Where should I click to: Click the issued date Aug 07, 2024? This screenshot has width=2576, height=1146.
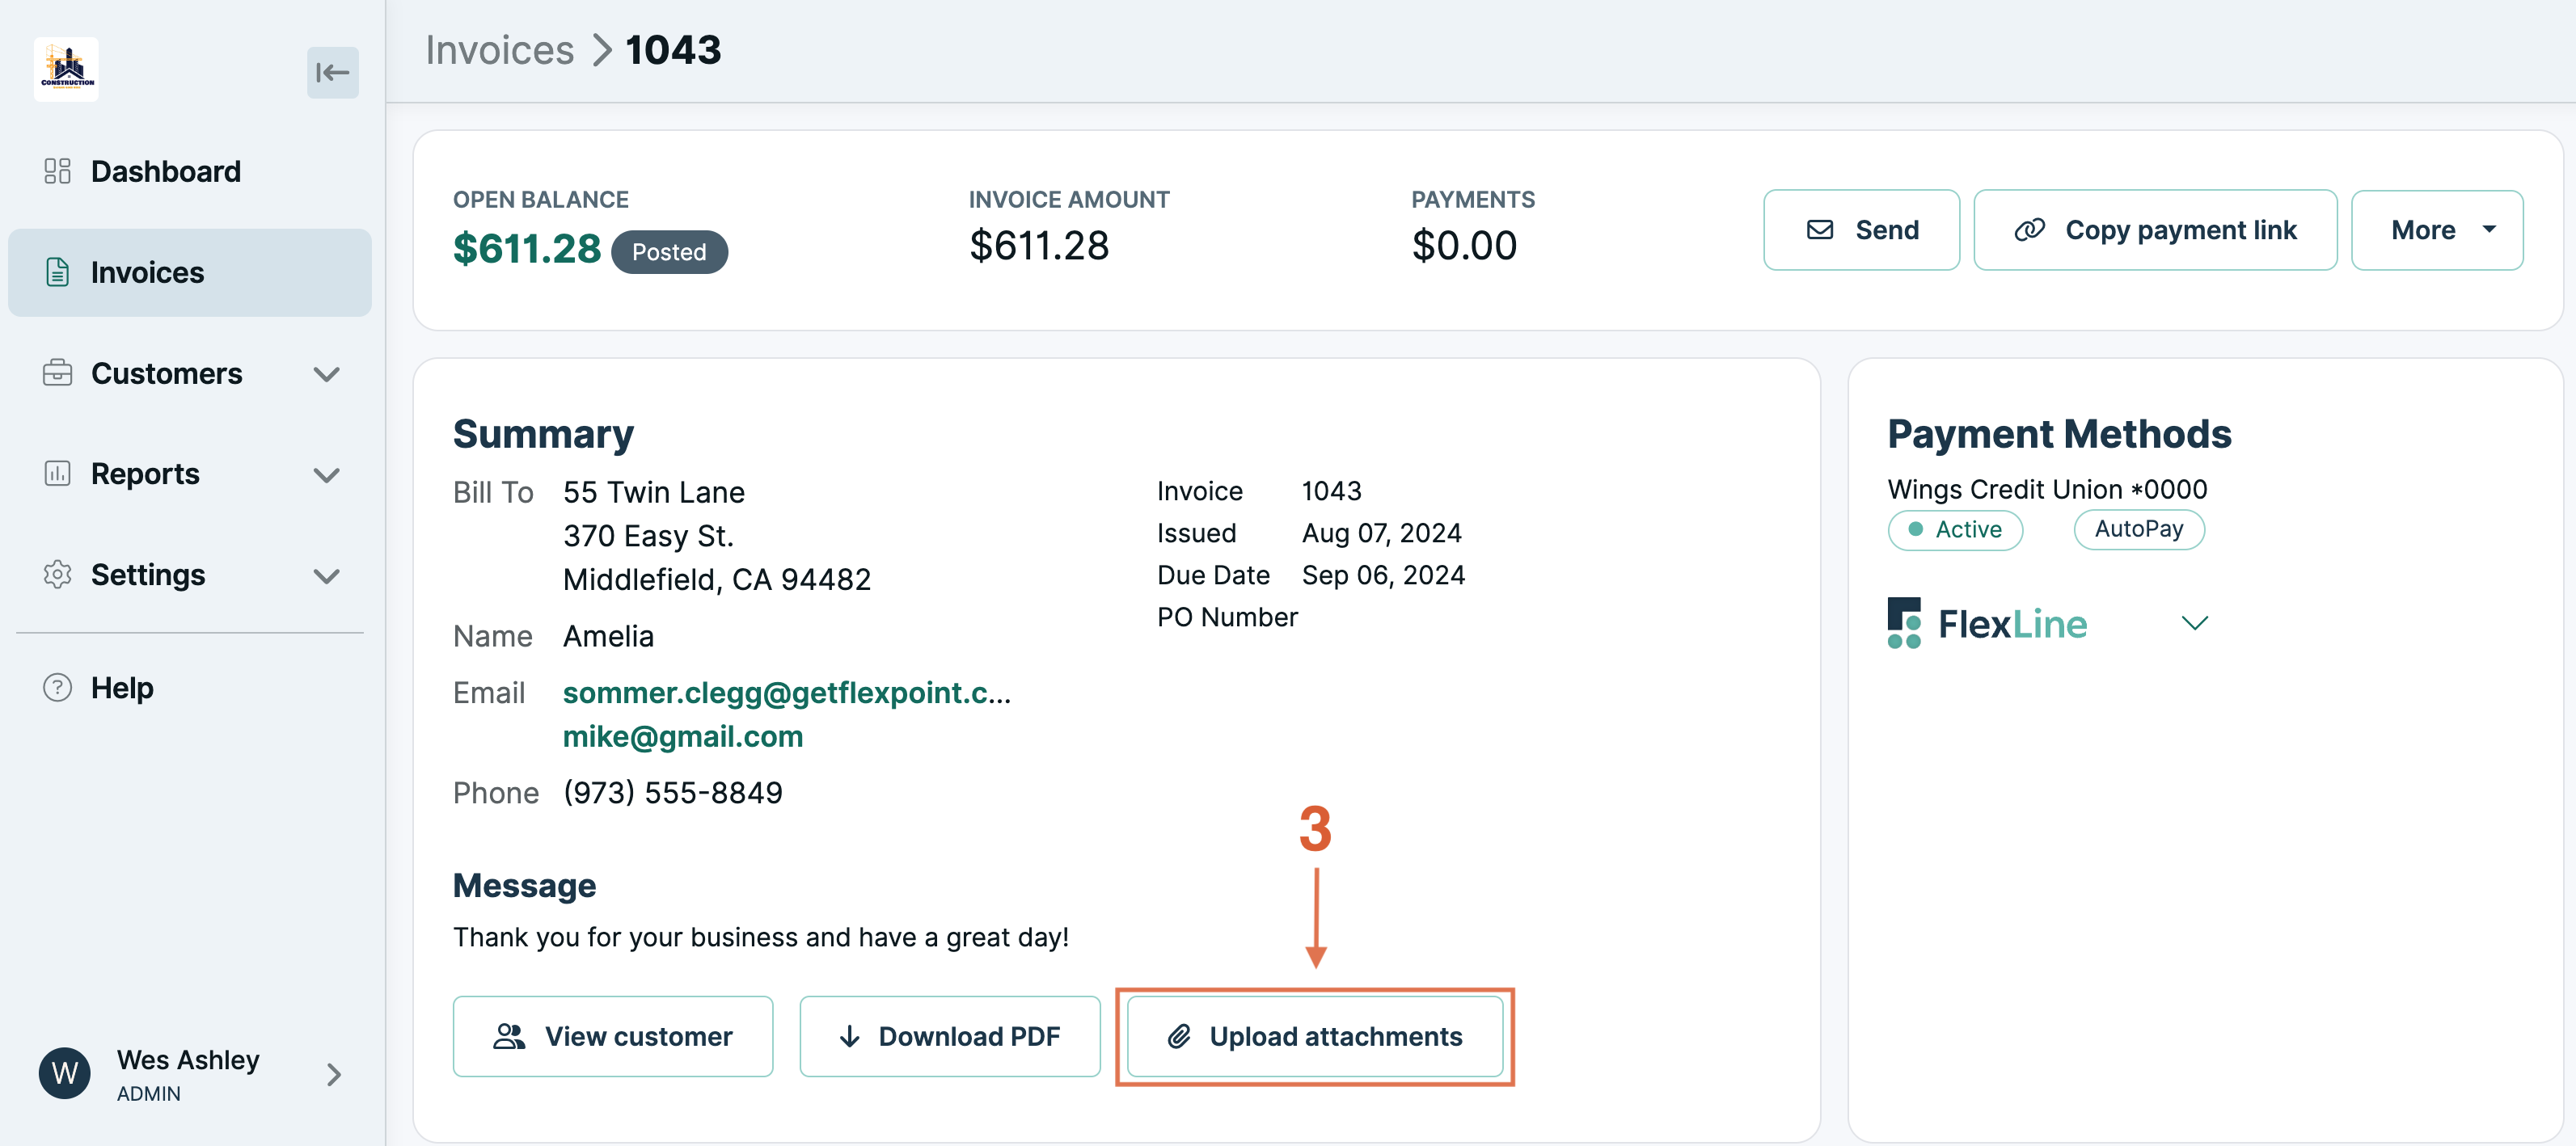1381,533
